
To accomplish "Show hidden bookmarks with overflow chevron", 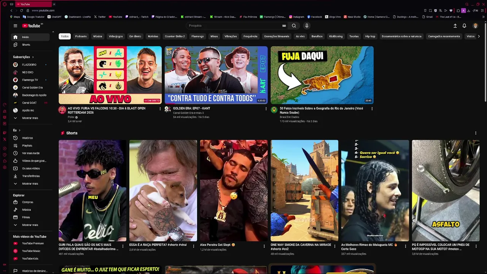I will (x=483, y=17).
